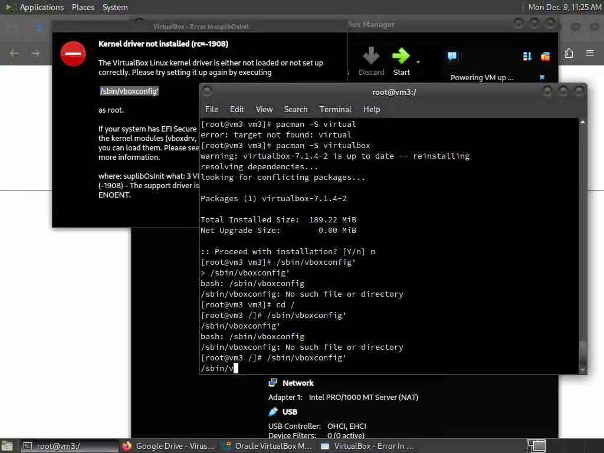Switch to the 'Google Drive - Virus...' Firefox taskbar entry
The width and height of the screenshot is (604, 453).
click(169, 446)
